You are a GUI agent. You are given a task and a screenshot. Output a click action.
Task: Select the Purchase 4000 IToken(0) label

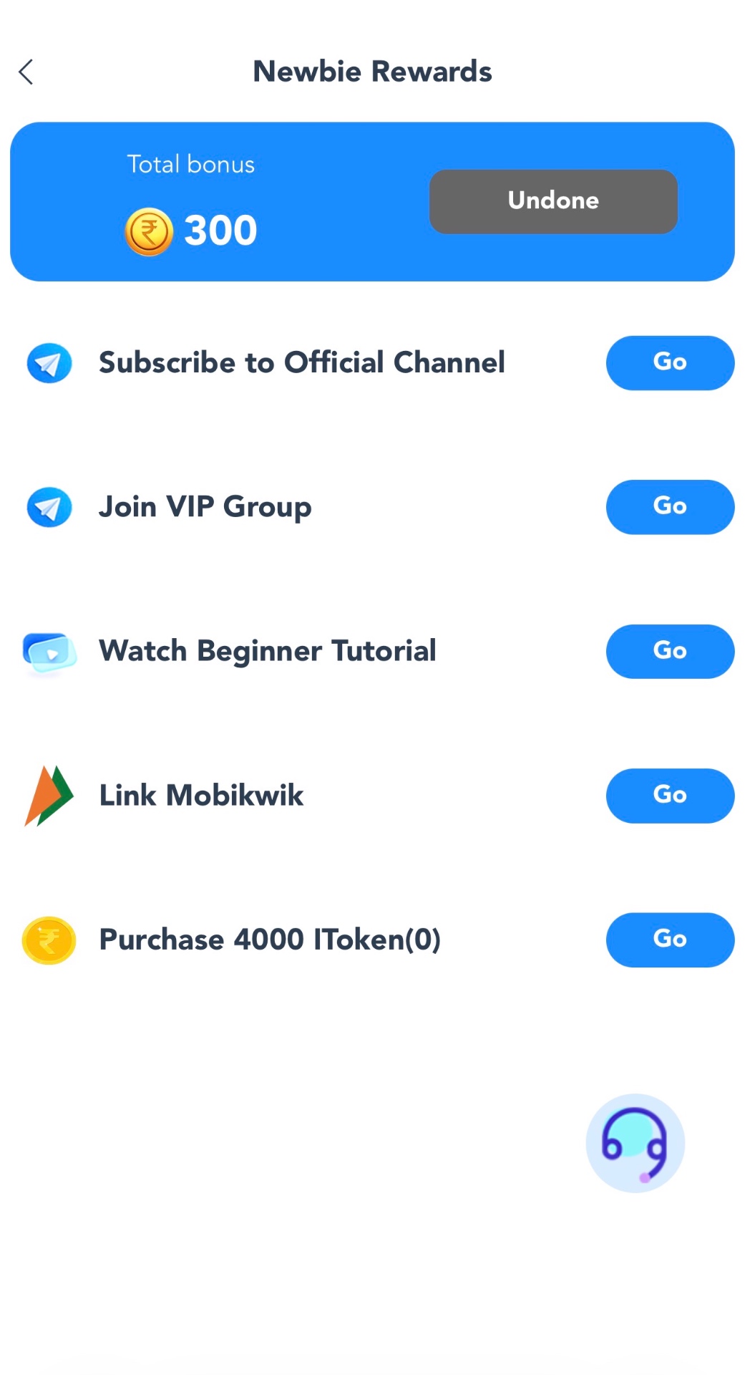pyautogui.click(x=270, y=940)
